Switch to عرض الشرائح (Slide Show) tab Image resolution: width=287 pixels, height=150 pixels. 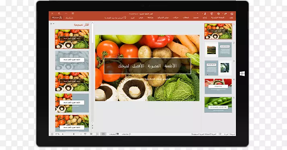tap(163, 18)
